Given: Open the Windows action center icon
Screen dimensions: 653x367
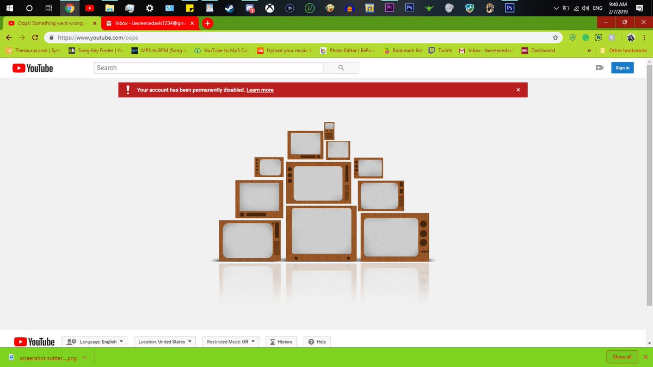Looking at the screenshot, I should pos(639,8).
